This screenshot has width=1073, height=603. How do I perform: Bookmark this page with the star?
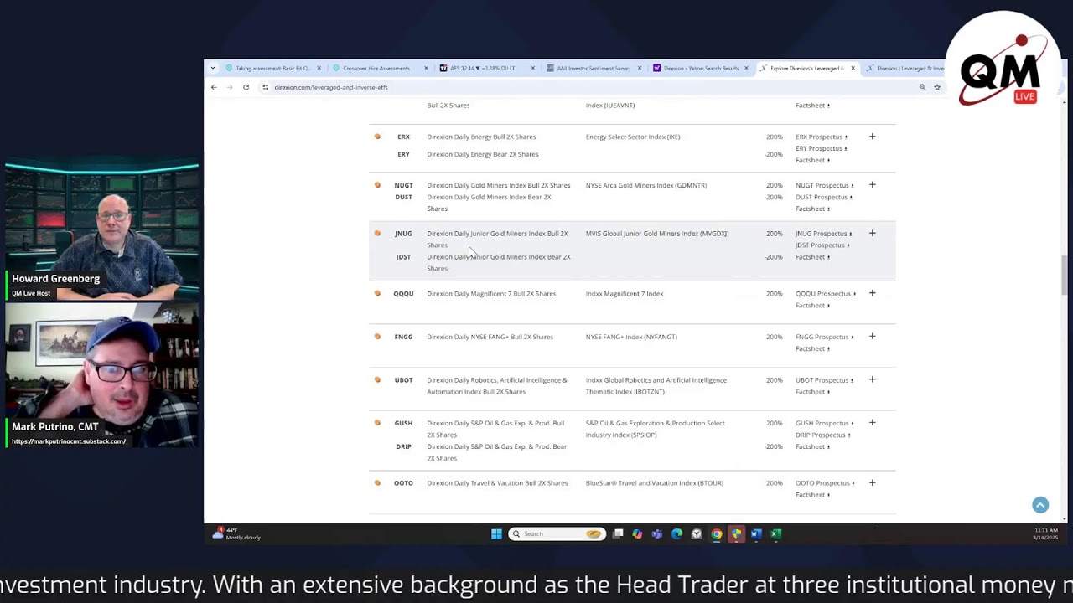click(x=937, y=87)
